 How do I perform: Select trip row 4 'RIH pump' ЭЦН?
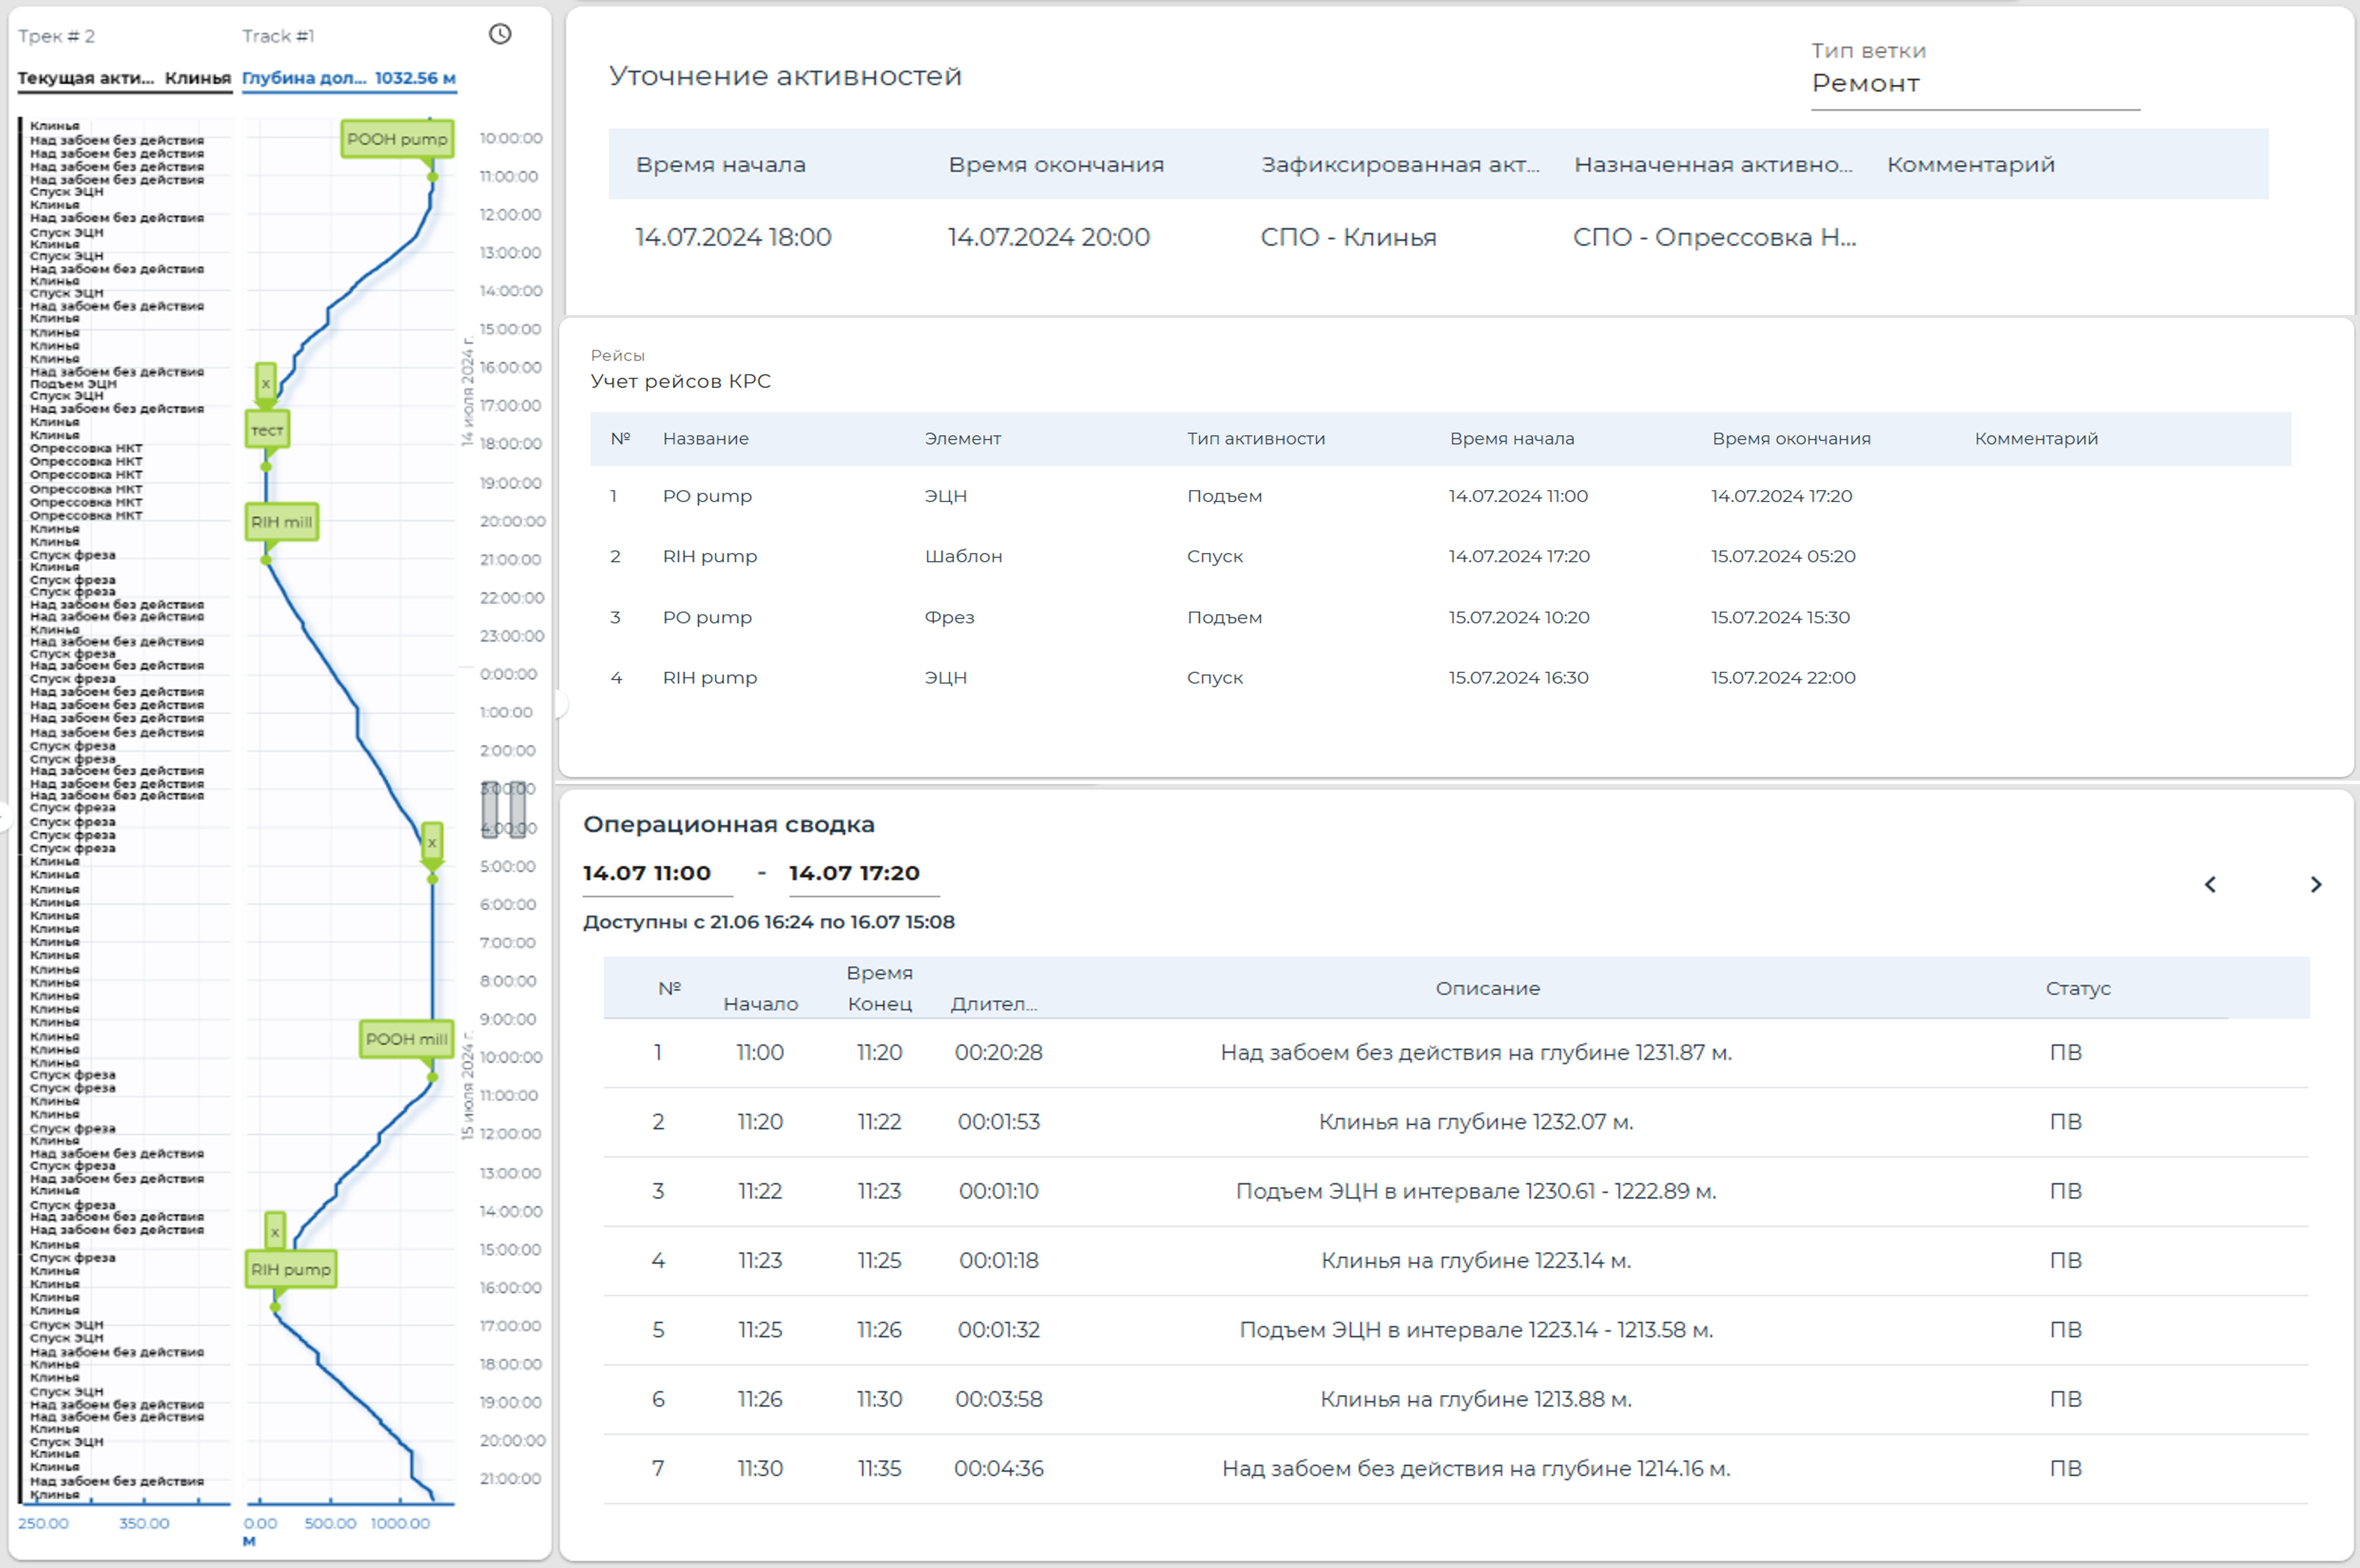click(x=1440, y=677)
